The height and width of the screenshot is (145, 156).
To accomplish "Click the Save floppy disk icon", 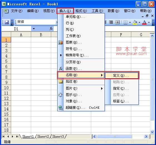I will (x=7, y=22).
